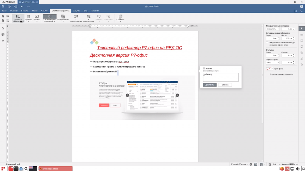This screenshot has width=305, height=171.
Task: Click the Quick print icon
Action: pos(15,7)
